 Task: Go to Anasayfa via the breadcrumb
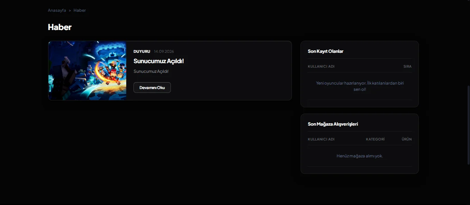(x=57, y=10)
